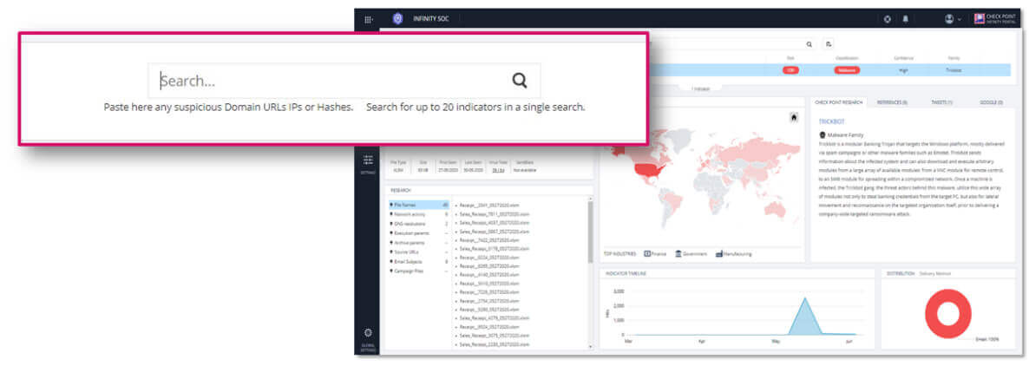This screenshot has width=1029, height=366.
Task: Select Source URLs in the Research list
Action: coord(419,252)
